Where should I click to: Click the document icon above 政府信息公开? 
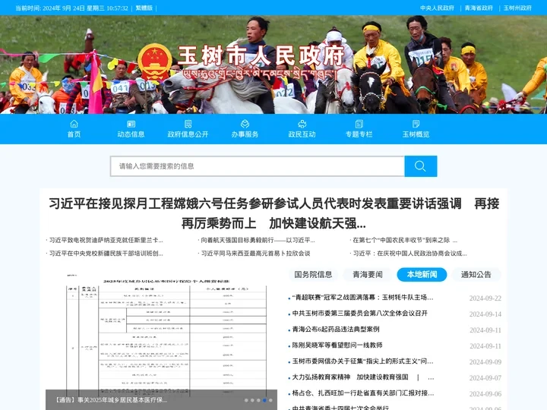click(x=188, y=124)
